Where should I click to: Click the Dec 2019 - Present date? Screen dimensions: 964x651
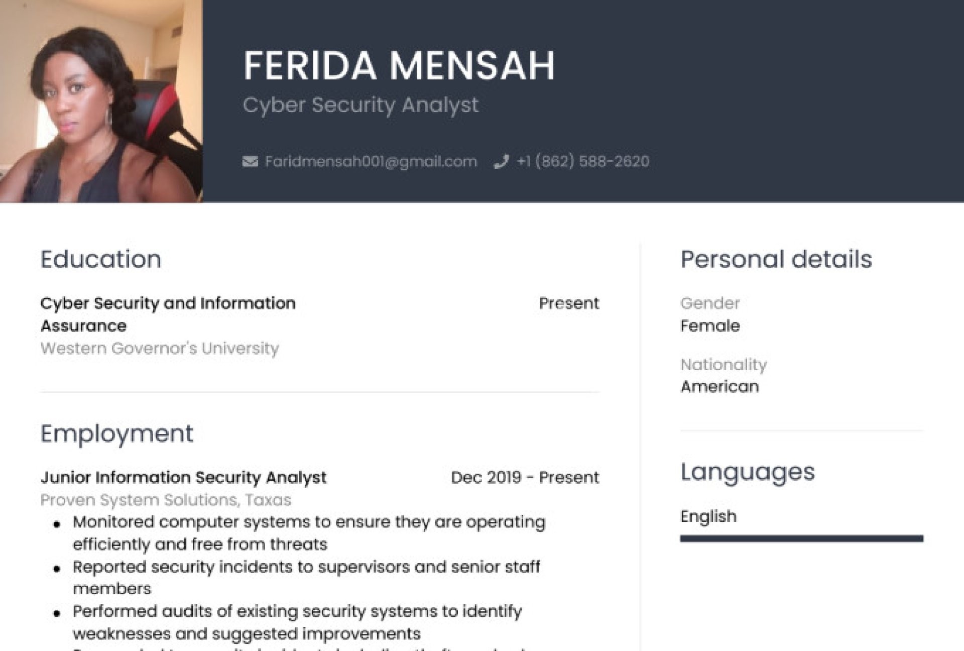coord(525,477)
